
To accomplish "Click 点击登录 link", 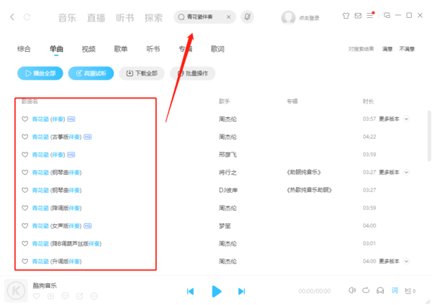I will pos(309,18).
